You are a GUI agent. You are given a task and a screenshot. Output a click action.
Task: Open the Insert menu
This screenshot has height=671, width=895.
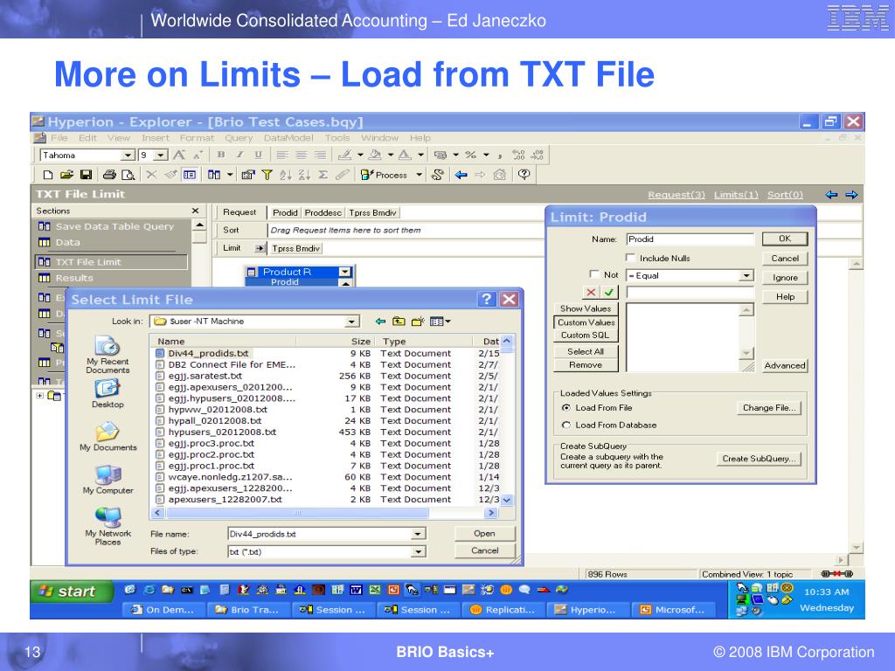156,137
